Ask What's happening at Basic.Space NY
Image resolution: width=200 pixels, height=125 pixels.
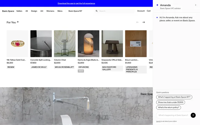174,97
